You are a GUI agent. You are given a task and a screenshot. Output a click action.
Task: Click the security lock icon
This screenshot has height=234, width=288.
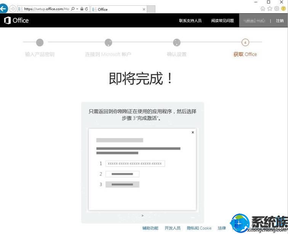(82, 9)
